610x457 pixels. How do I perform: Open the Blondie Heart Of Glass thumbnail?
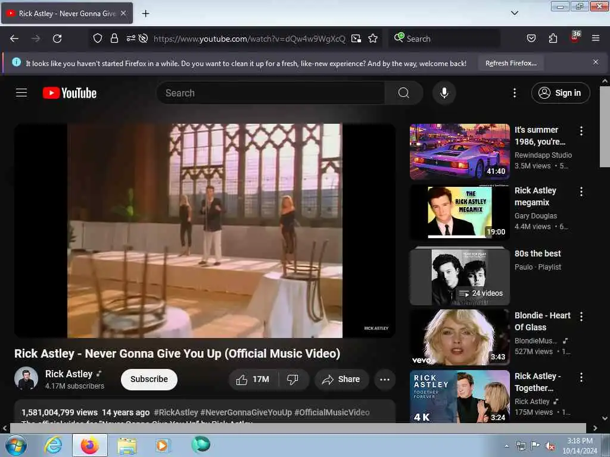459,337
